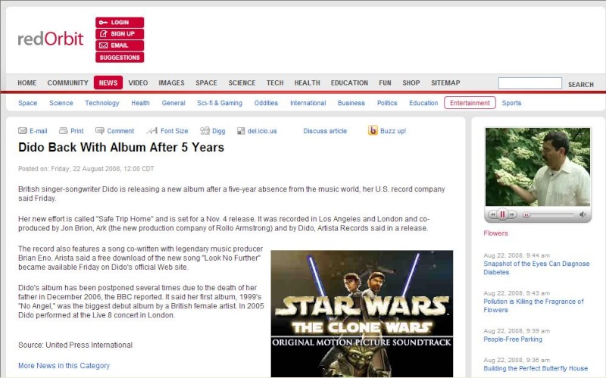This screenshot has height=378, width=606.
Task: Click the Source: United Press International text
Action: tap(75, 345)
